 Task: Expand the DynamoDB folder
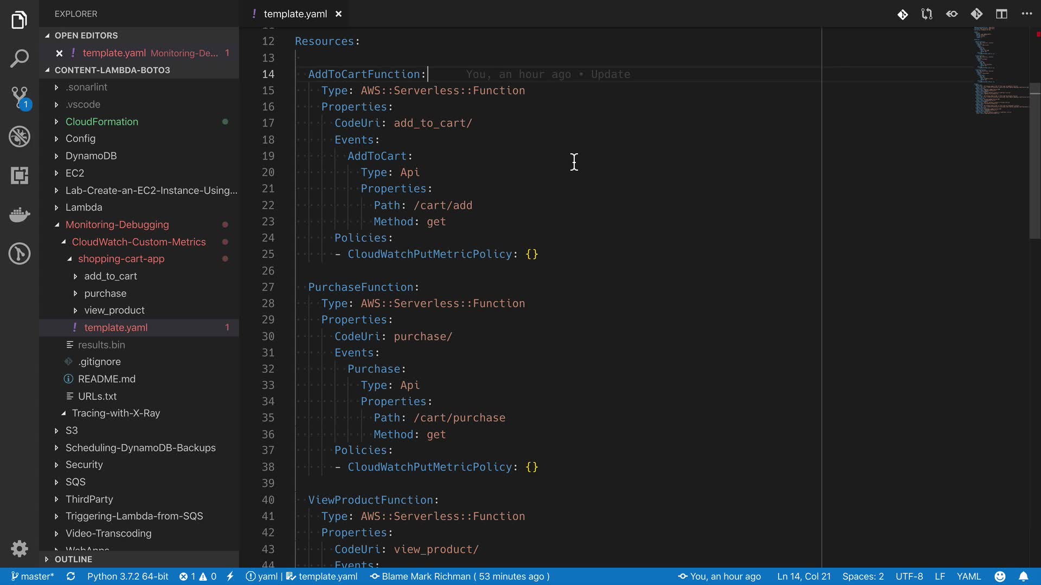91,156
